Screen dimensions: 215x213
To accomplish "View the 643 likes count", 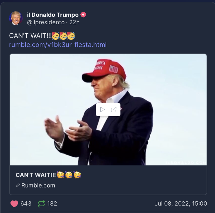I will 26,204.
